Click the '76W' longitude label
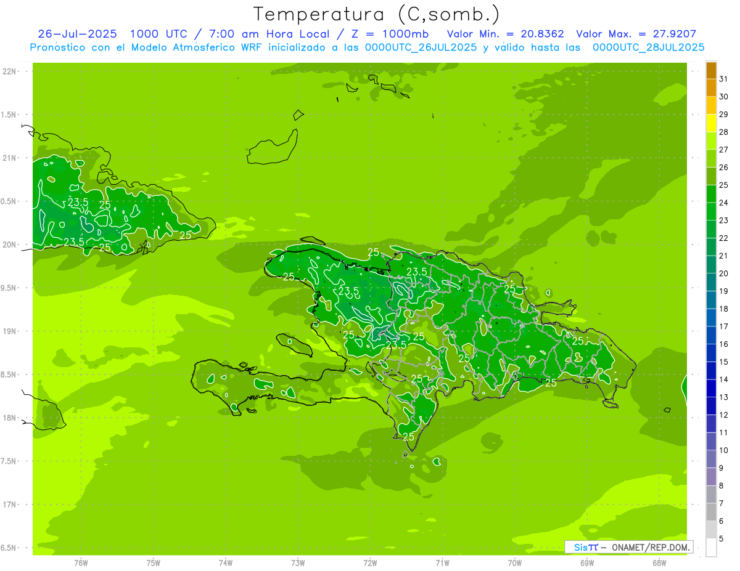The height and width of the screenshot is (571, 740). [x=81, y=562]
